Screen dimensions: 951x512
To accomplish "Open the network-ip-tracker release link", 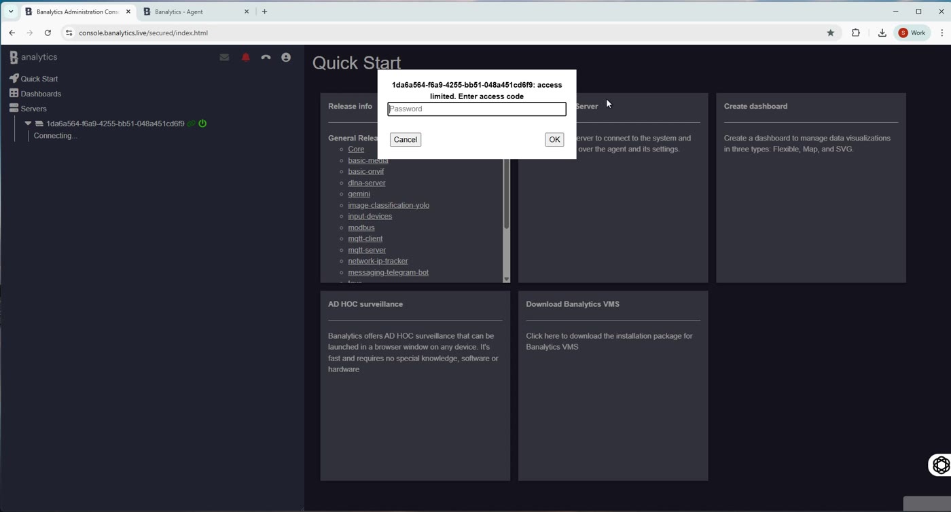I will click(378, 261).
